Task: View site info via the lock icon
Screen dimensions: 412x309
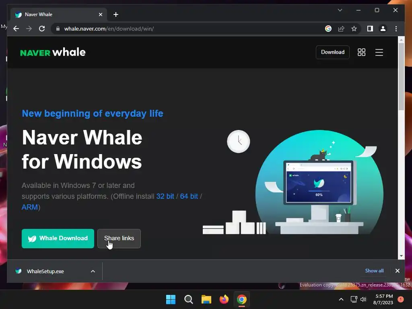Action: coord(58,29)
